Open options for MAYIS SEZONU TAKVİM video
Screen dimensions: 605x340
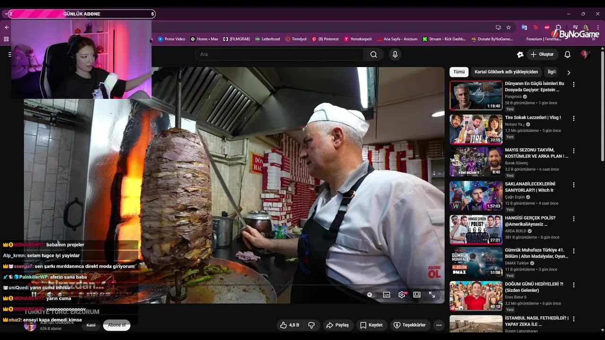click(x=574, y=151)
